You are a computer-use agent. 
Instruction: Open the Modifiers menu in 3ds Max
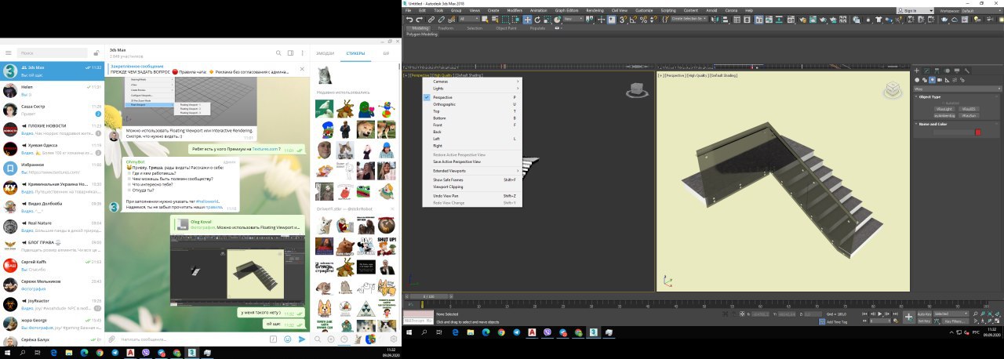515,10
